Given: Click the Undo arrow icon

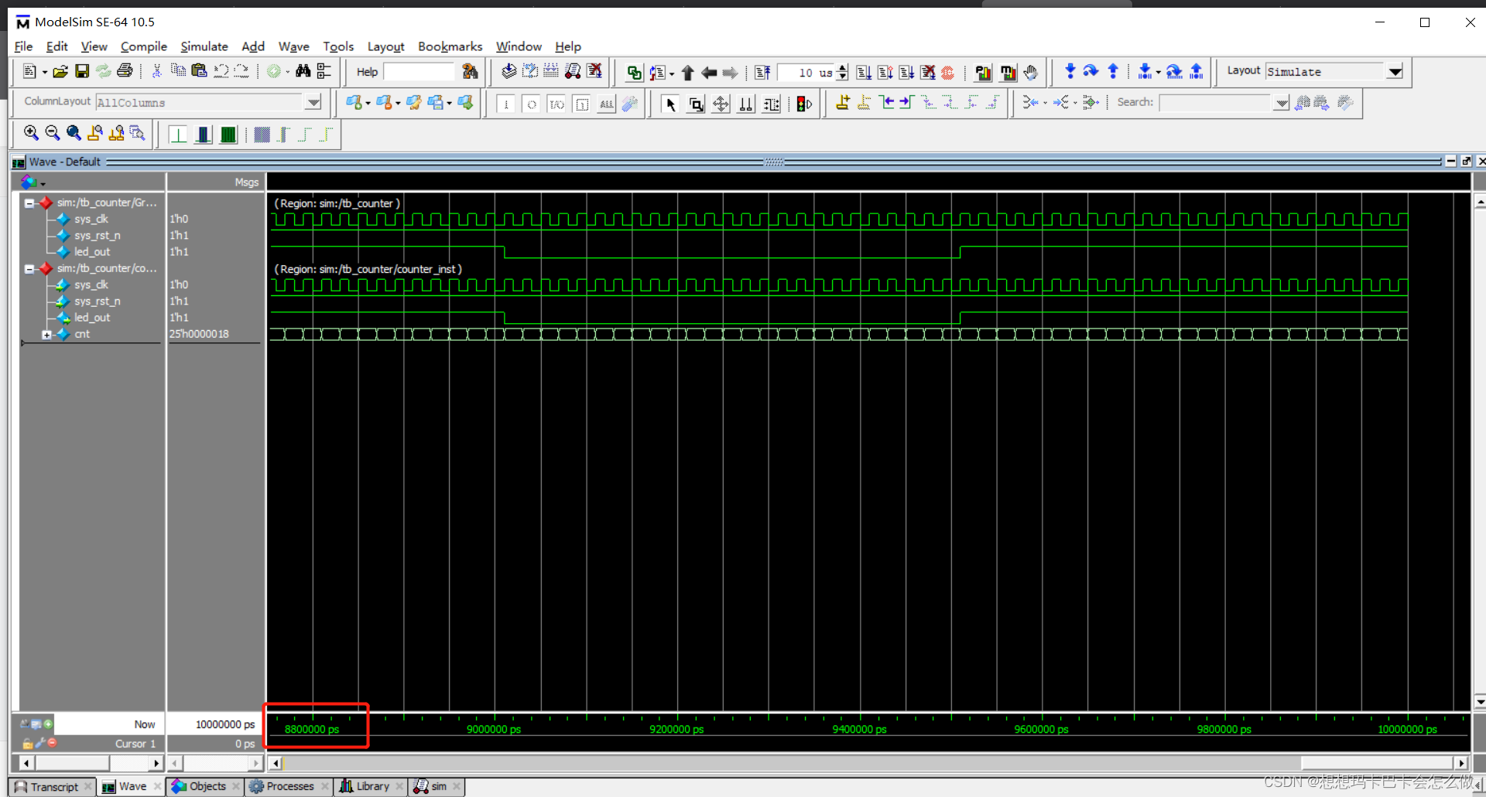Looking at the screenshot, I should [221, 71].
